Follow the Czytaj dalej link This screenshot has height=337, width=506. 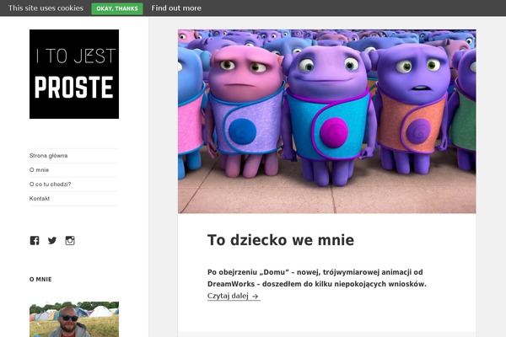point(234,296)
